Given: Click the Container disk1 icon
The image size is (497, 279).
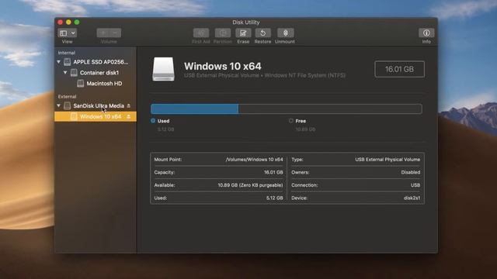Looking at the screenshot, I should 74,73.
